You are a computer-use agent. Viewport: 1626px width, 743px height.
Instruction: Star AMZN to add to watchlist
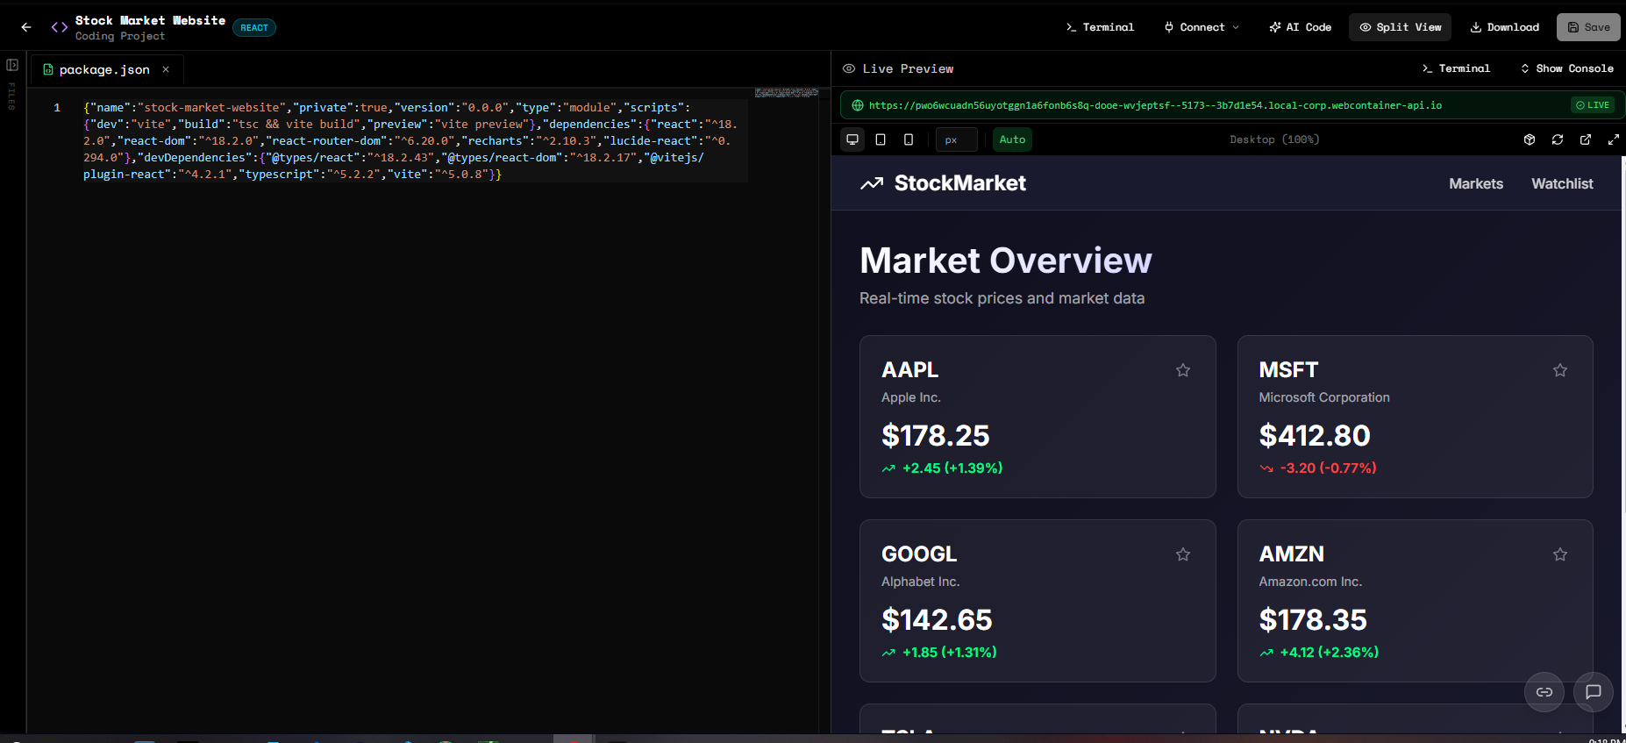(1560, 554)
